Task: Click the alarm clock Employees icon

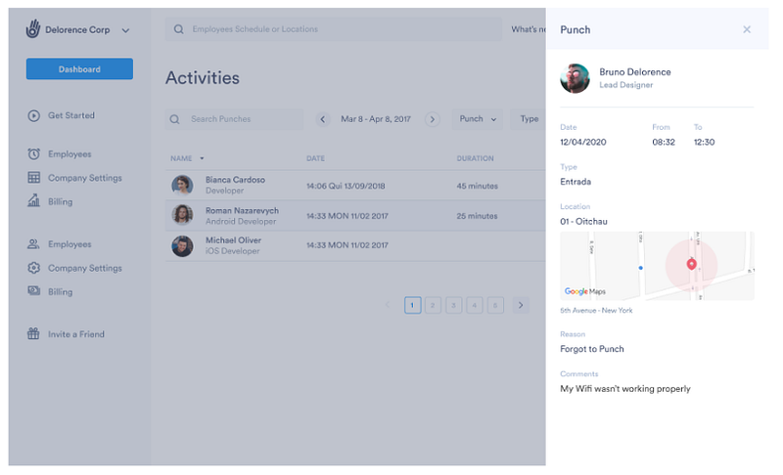Action: tap(33, 154)
